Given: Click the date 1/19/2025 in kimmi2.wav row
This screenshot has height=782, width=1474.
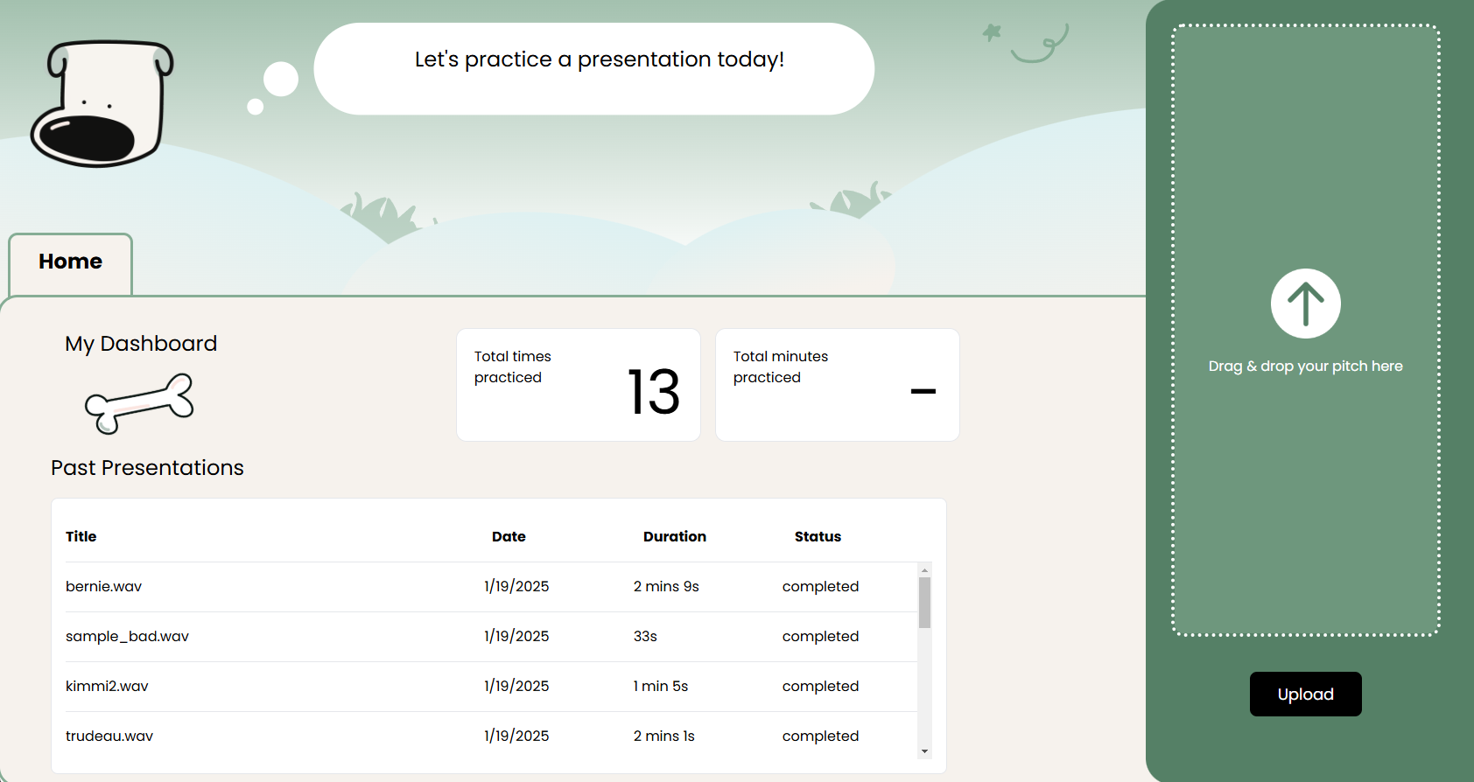Looking at the screenshot, I should (516, 686).
